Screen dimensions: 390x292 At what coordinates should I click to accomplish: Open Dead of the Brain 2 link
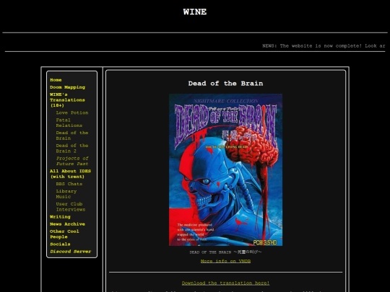[72, 149]
